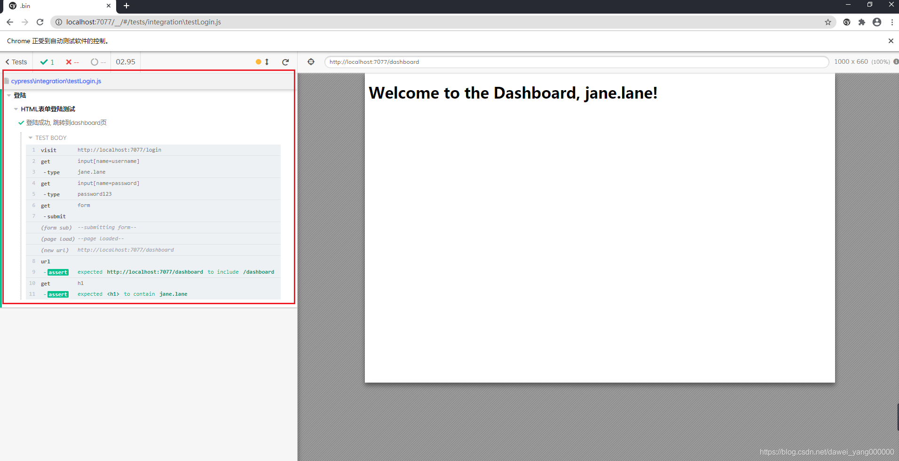The image size is (899, 461).
Task: Open the Chrome extensions puzzle icon
Action: click(x=862, y=22)
